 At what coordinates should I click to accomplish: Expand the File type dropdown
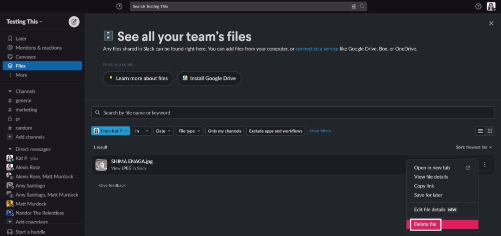click(x=190, y=131)
